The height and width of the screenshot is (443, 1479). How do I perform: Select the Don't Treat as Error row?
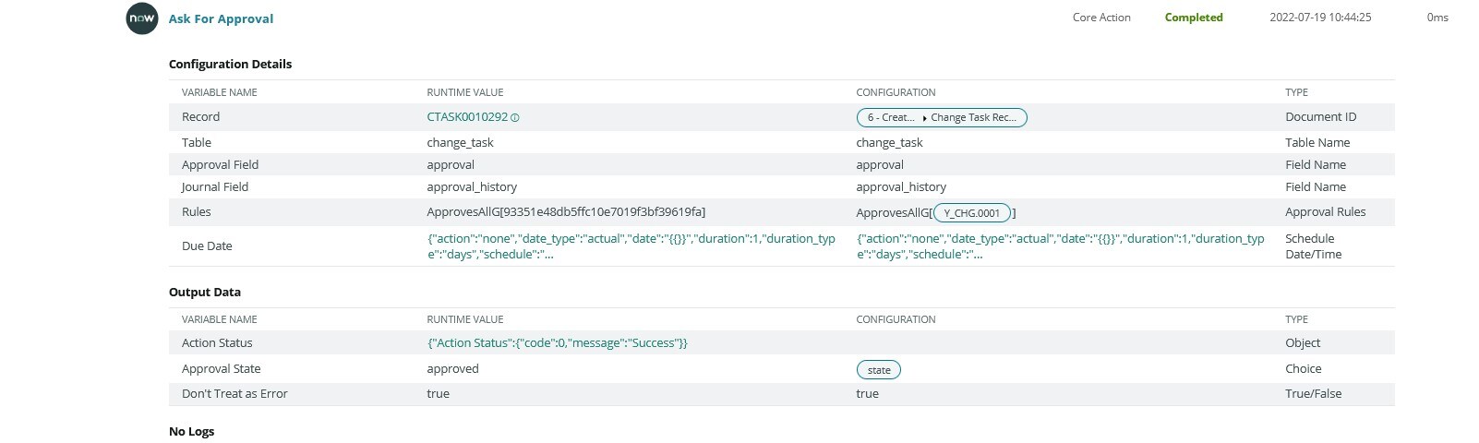pos(781,394)
